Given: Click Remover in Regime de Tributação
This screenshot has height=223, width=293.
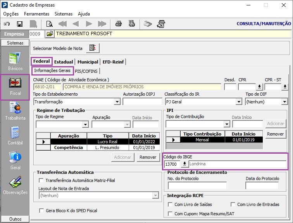Looking at the screenshot, I should pyautogui.click(x=148, y=157).
